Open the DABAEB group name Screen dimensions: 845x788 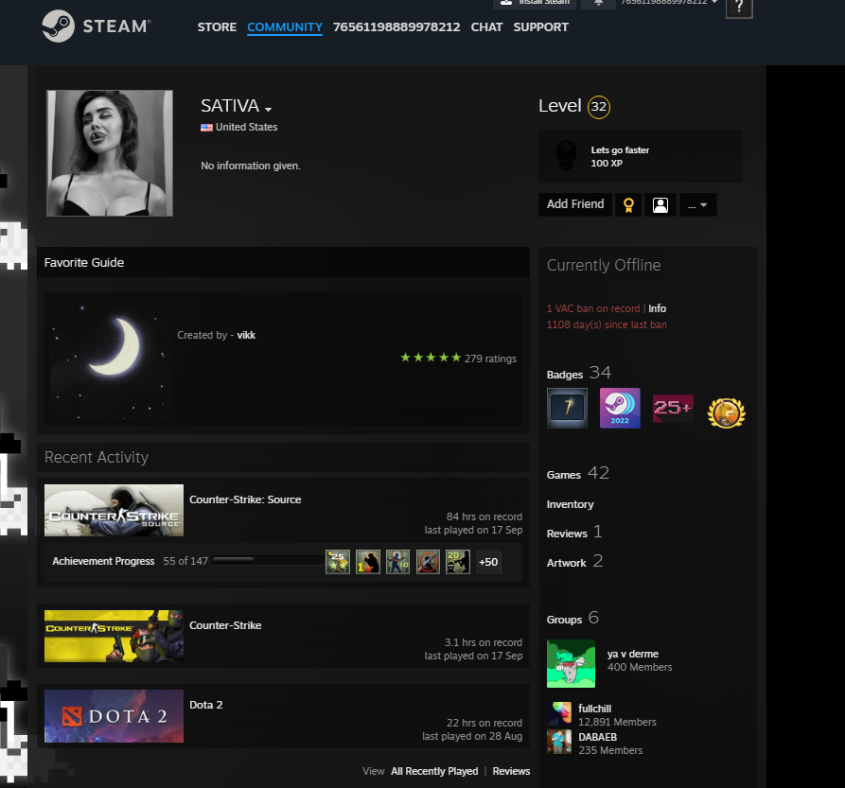click(598, 737)
